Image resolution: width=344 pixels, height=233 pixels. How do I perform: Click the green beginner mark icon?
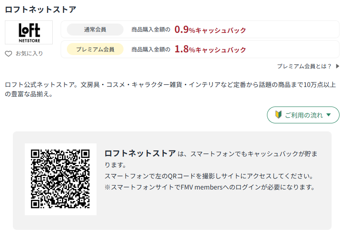pyautogui.click(x=278, y=115)
